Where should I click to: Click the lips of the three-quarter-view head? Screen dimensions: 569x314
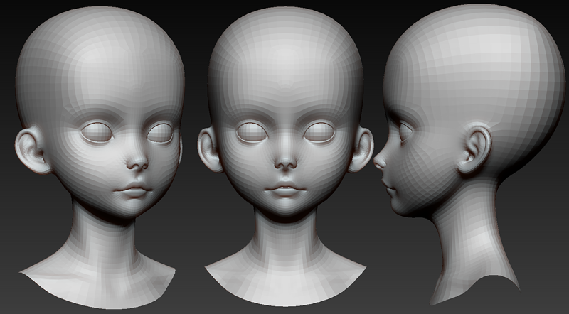click(133, 190)
